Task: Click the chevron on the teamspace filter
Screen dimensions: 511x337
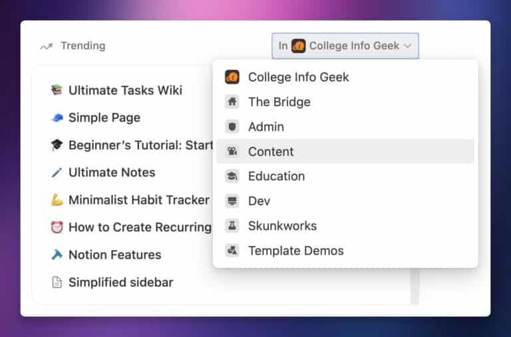Action: 408,46
